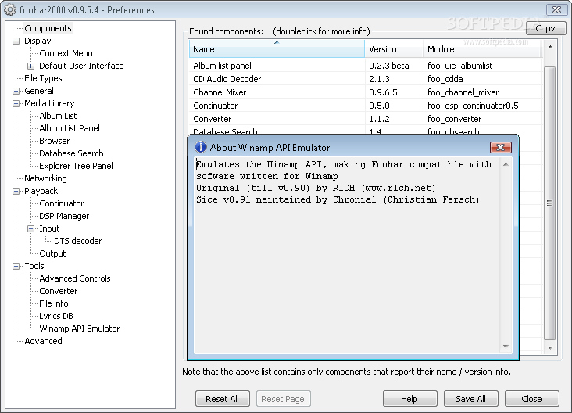The width and height of the screenshot is (572, 413).
Task: Open the Output preferences page
Action: [52, 253]
